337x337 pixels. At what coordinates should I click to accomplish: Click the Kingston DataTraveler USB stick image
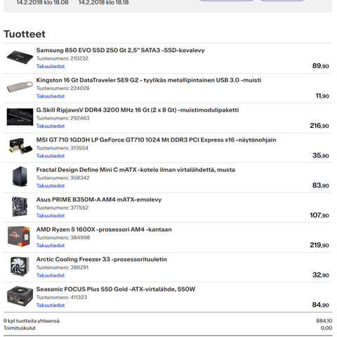[x=20, y=87]
